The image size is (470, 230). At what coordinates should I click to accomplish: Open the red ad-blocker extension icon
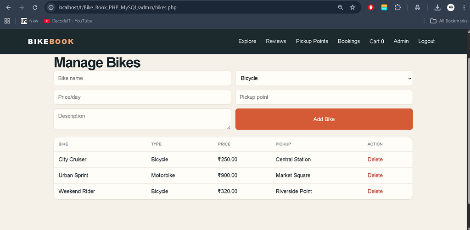(x=371, y=7)
